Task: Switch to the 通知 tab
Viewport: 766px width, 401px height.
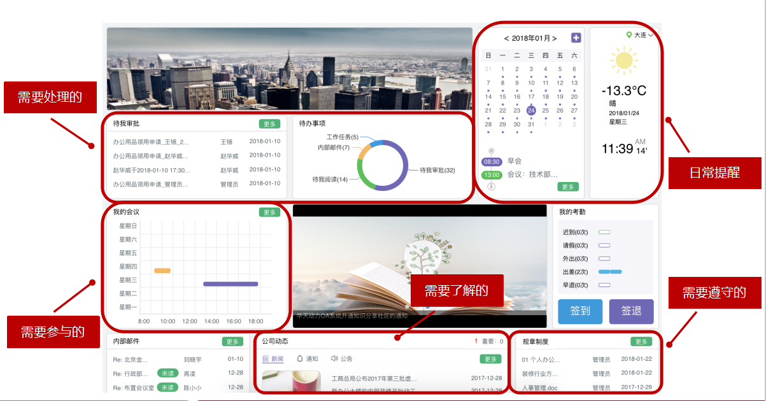Action: (308, 359)
